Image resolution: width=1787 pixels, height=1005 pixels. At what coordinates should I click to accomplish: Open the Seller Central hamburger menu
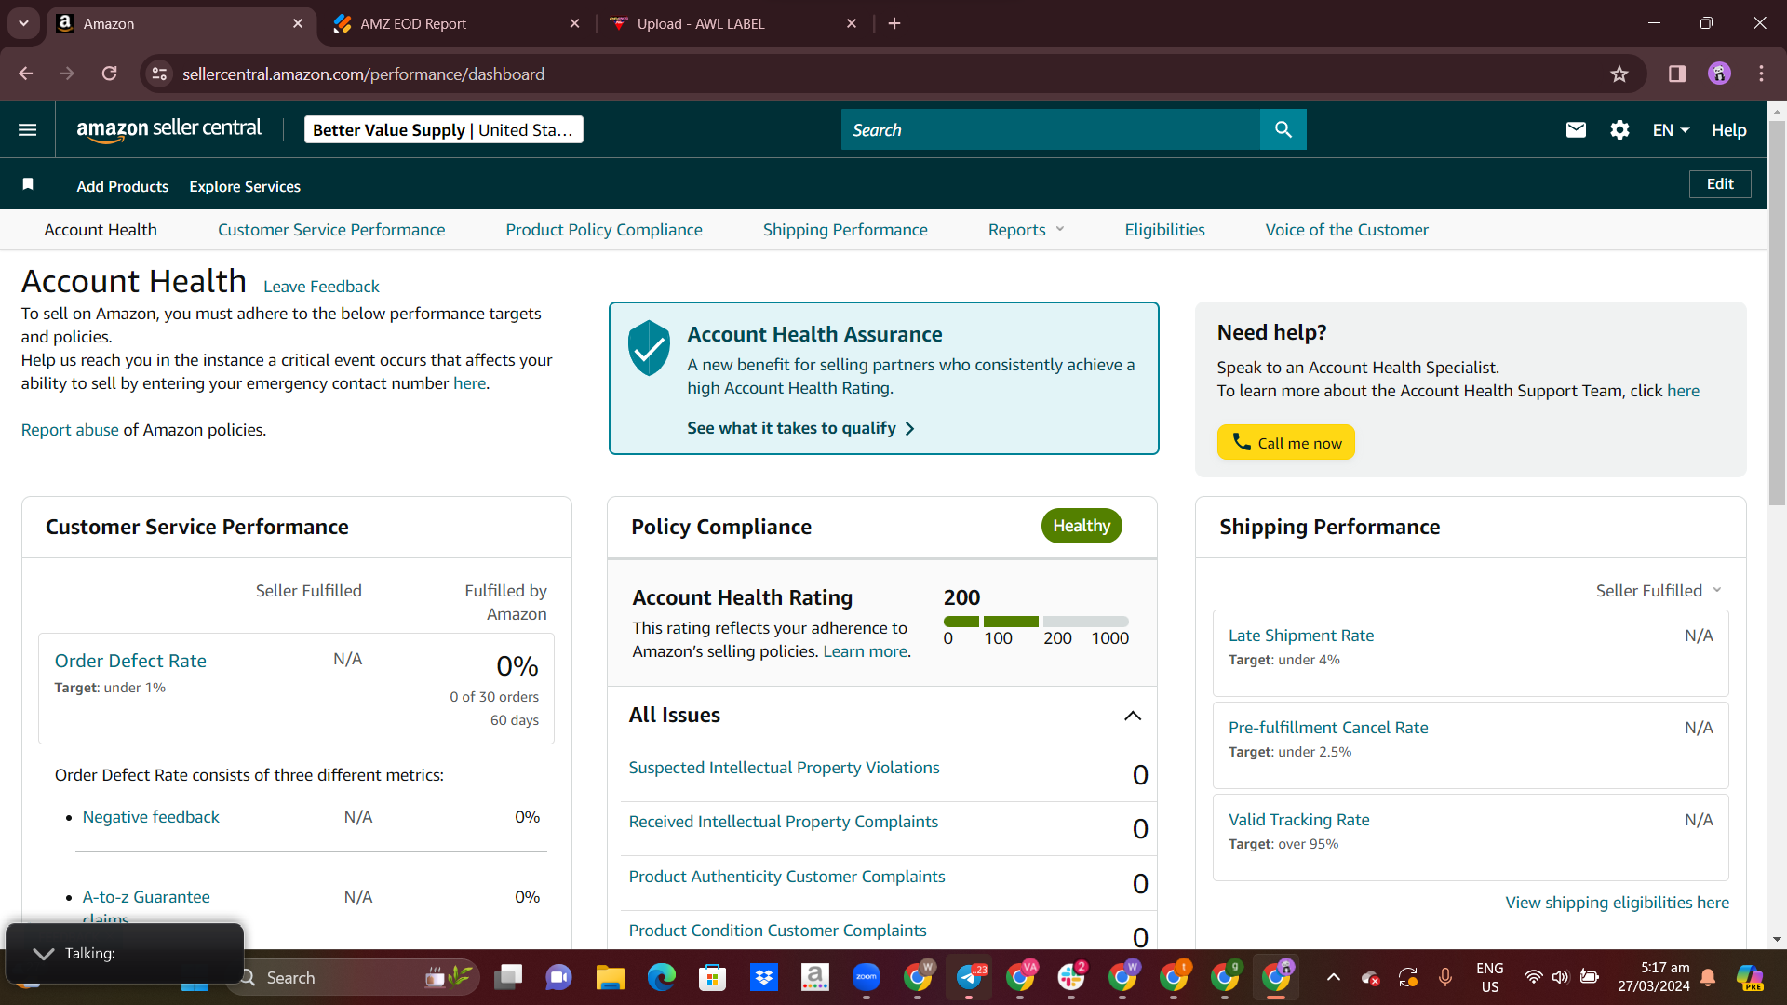click(x=28, y=130)
